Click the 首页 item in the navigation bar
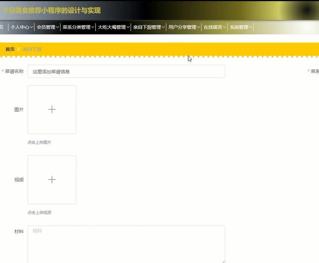 (x=2, y=27)
